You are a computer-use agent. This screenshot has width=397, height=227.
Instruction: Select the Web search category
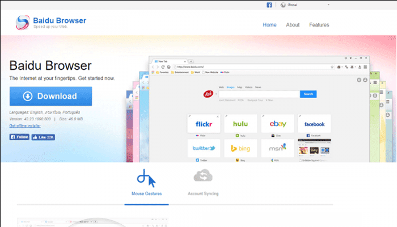[x=221, y=87]
